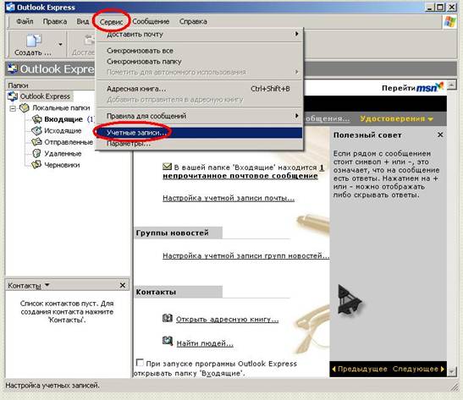Expand Правила для сообщений submenu
This screenshot has height=400, width=463.
pos(199,116)
